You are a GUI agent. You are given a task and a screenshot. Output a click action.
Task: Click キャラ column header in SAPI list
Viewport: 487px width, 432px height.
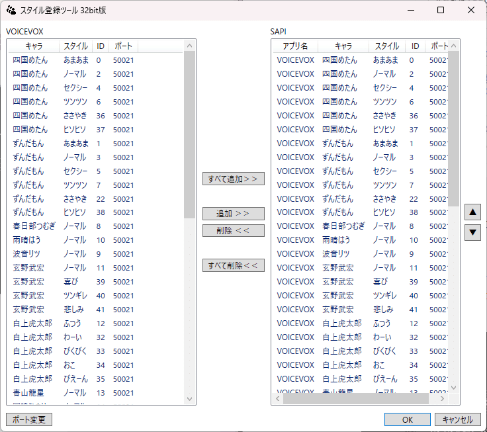coord(343,46)
